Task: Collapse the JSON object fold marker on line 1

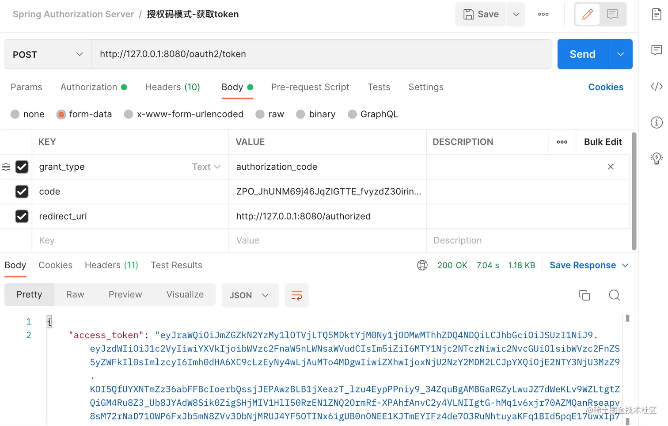Action: point(49,322)
